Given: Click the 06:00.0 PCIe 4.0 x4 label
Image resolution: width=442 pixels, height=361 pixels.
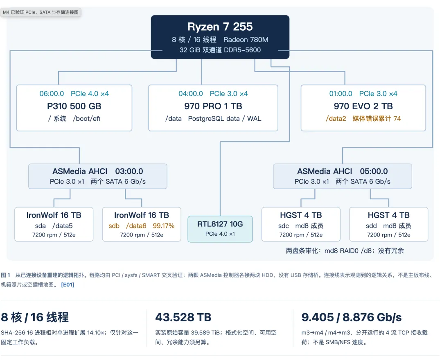Looking at the screenshot, I should [74, 94].
